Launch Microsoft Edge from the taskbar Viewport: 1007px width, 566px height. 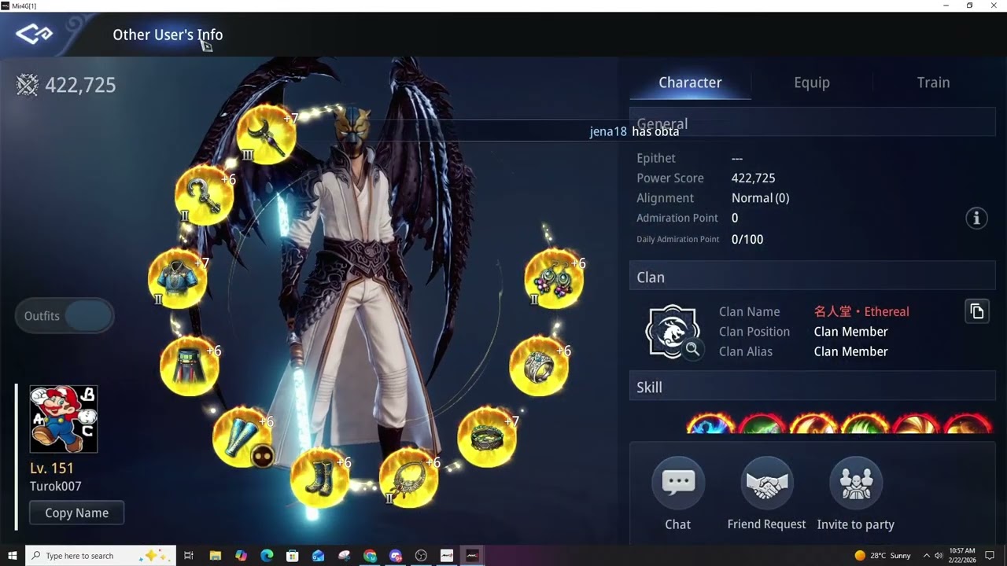[267, 556]
